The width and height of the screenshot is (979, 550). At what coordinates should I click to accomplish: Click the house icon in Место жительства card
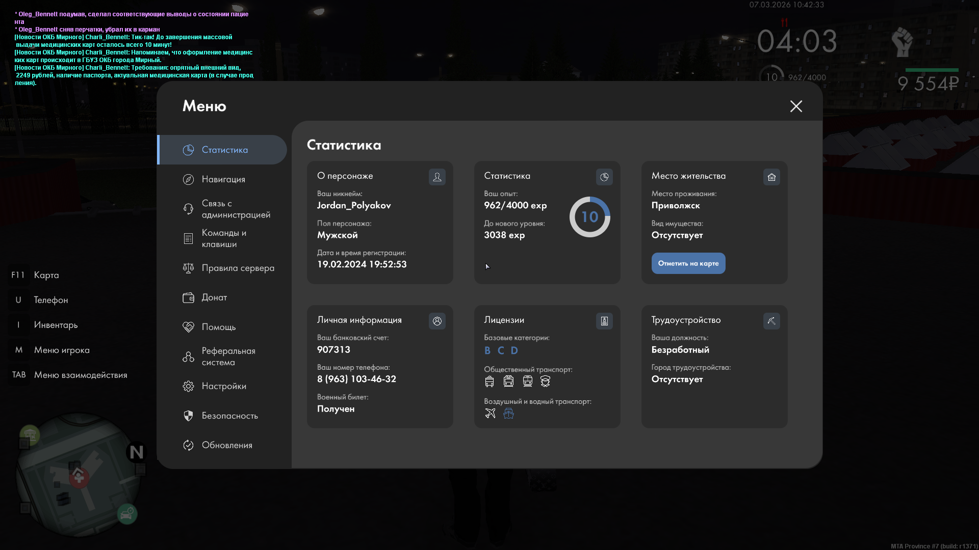(x=771, y=177)
